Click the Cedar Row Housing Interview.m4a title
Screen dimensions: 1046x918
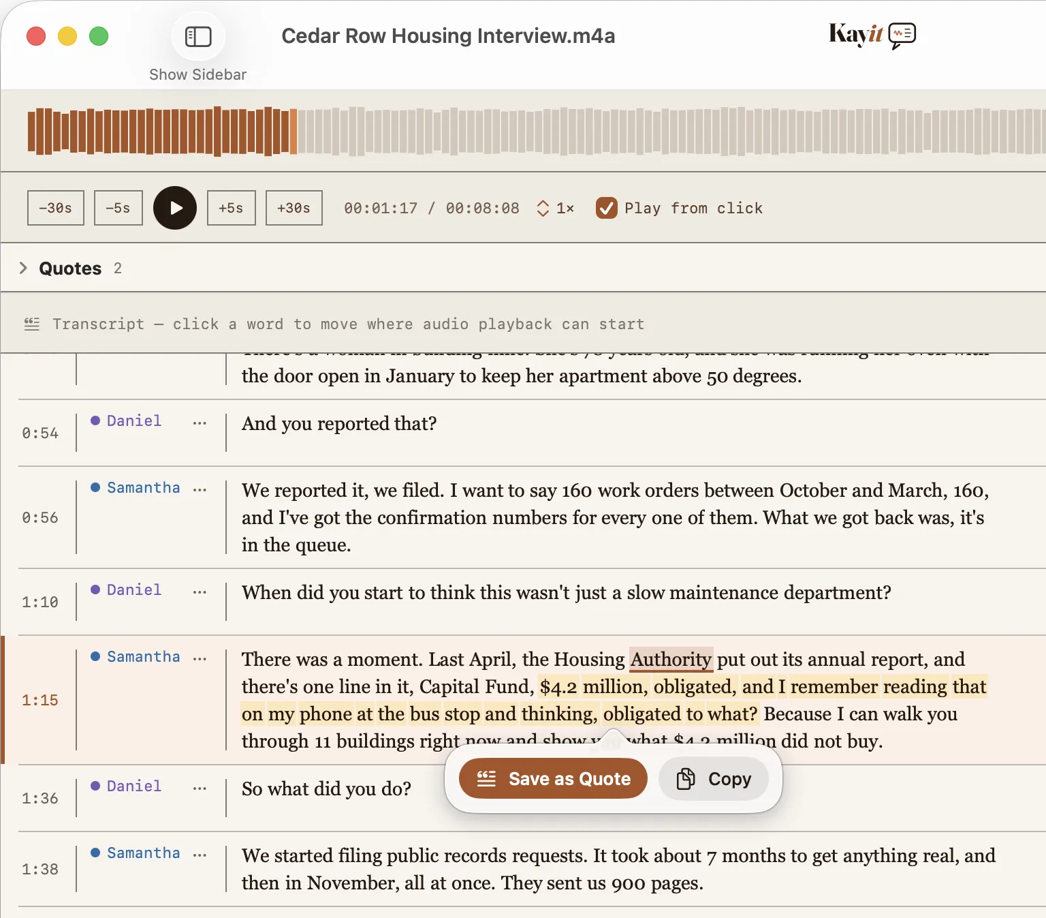point(448,36)
